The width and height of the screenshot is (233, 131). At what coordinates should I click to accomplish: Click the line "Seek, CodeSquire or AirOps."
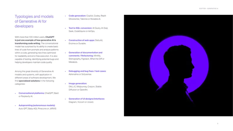click(x=82, y=31)
